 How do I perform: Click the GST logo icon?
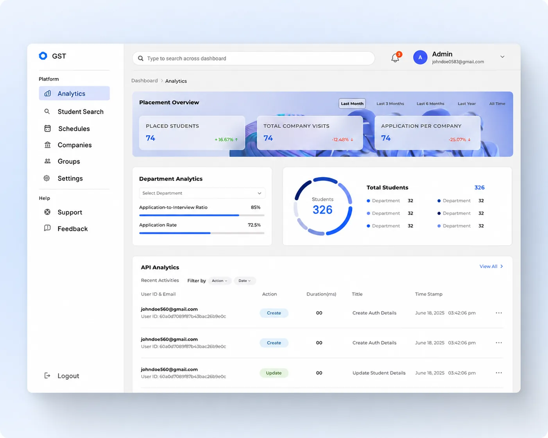43,56
